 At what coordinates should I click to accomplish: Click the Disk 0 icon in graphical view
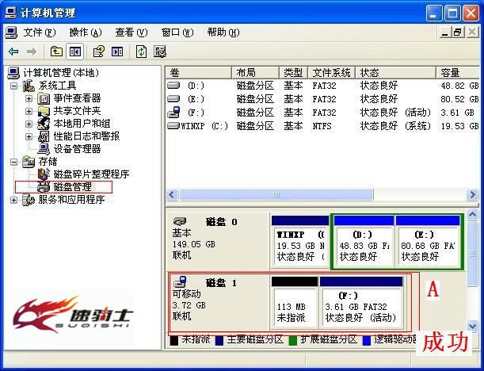coord(180,221)
